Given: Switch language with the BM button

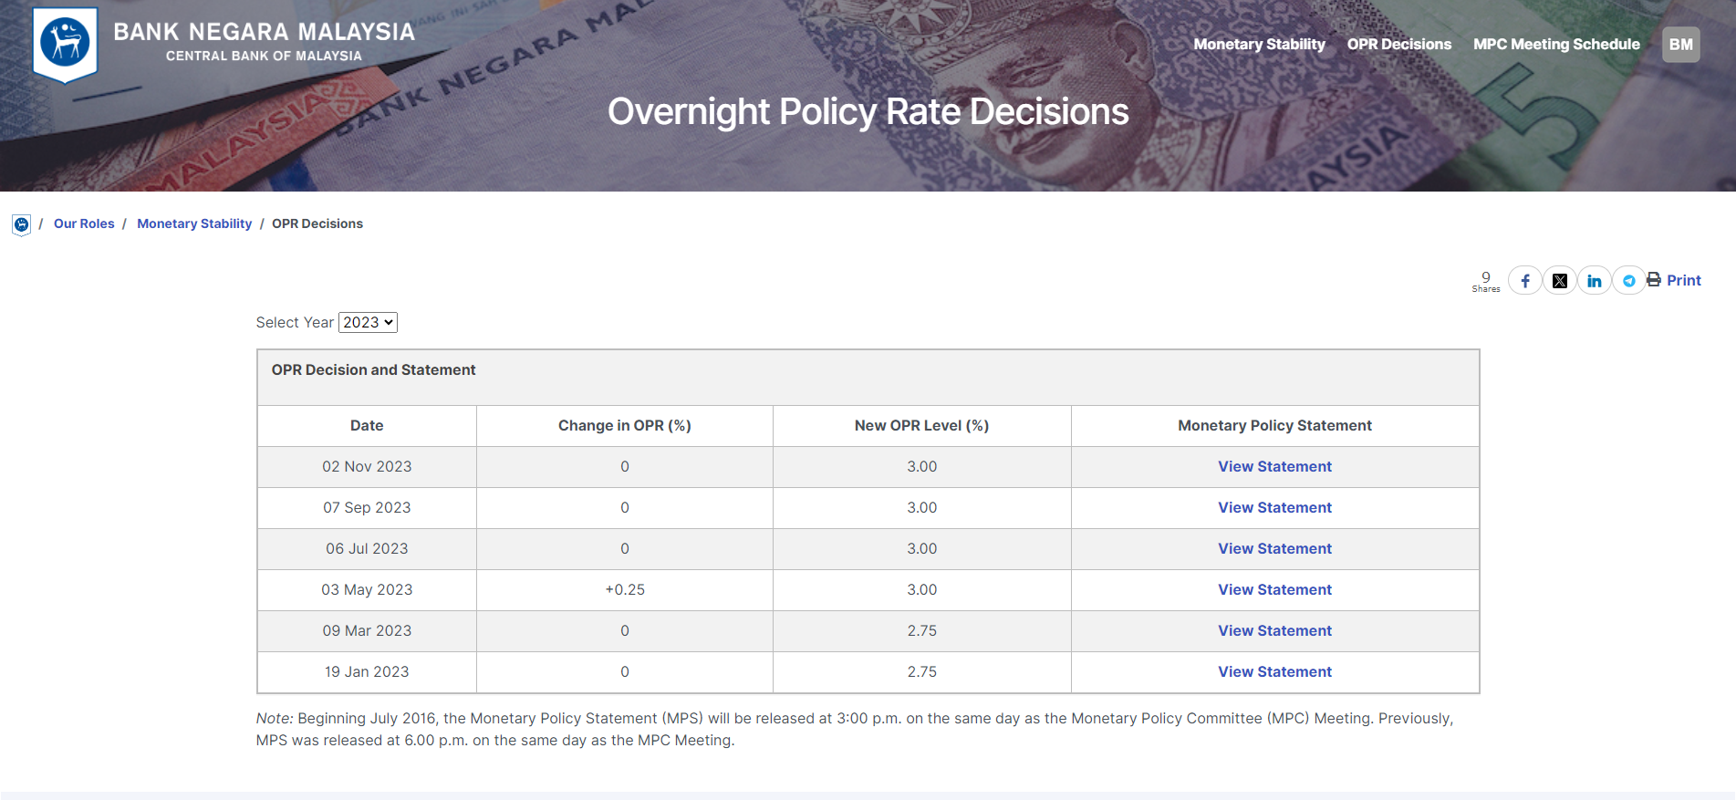Looking at the screenshot, I should pos(1680,45).
